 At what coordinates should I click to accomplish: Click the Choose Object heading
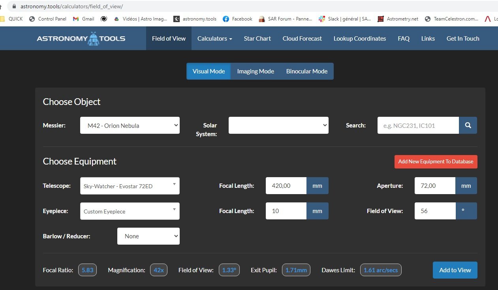pyautogui.click(x=71, y=102)
